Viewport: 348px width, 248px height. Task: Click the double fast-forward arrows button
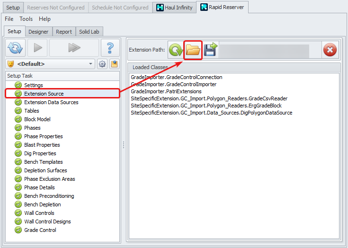pyautogui.click(x=74, y=48)
